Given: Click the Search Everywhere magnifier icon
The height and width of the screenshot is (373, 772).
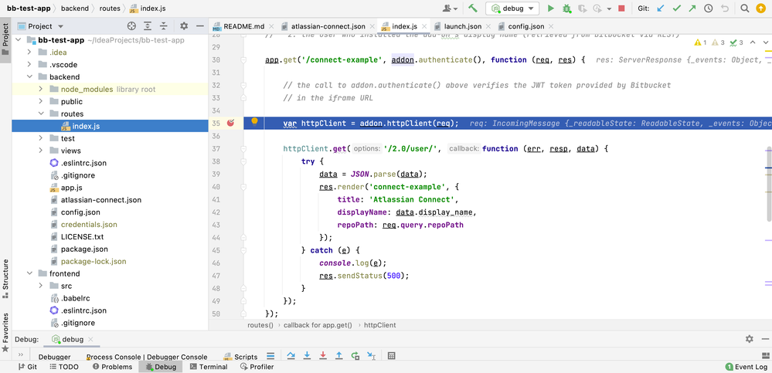Looking at the screenshot, I should click(x=743, y=8).
